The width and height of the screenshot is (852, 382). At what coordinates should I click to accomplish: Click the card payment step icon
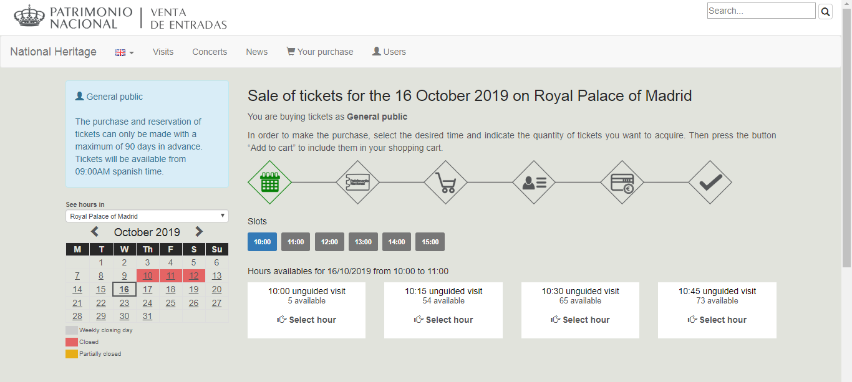622,182
